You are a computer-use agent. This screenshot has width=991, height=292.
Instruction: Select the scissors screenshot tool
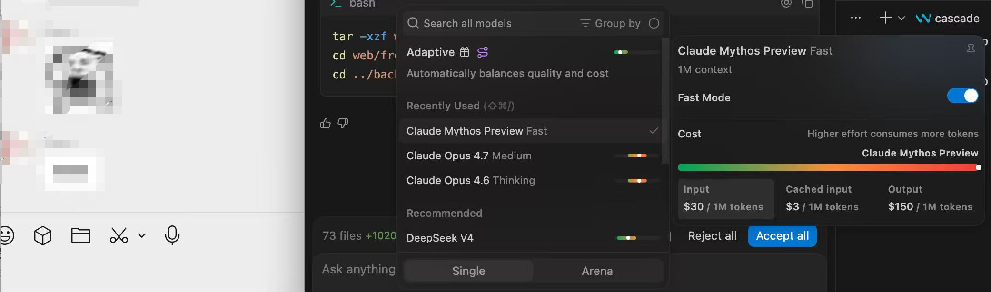point(119,235)
